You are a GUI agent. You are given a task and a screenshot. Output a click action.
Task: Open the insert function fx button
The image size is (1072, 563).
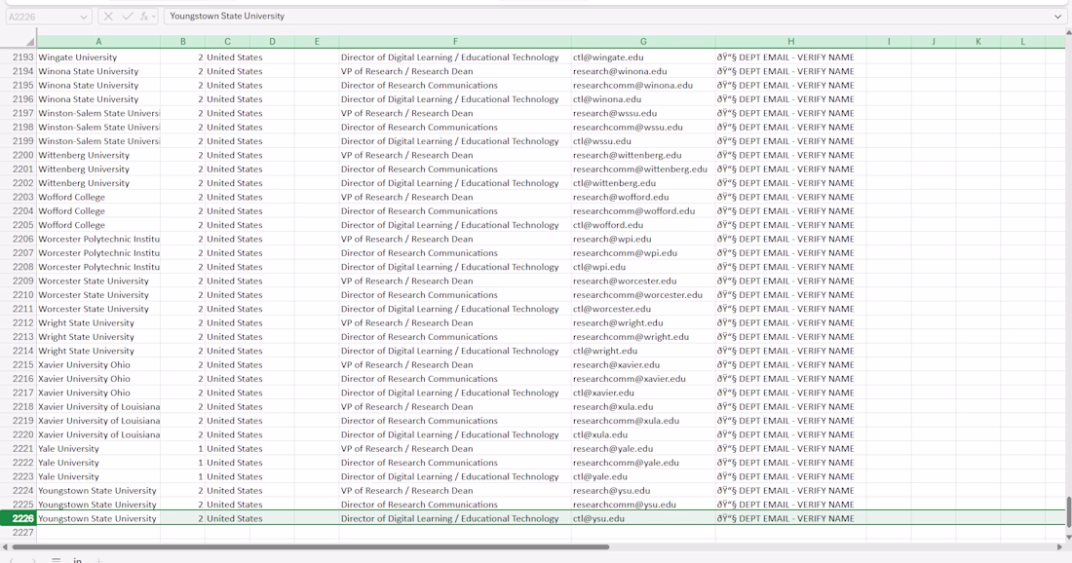pyautogui.click(x=143, y=17)
